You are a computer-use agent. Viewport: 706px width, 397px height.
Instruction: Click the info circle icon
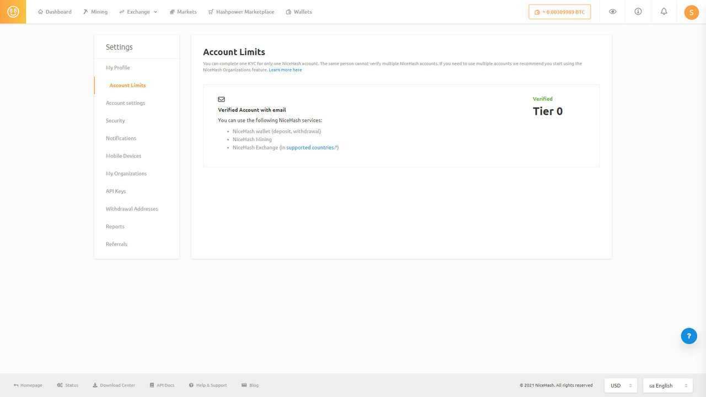[x=638, y=12]
